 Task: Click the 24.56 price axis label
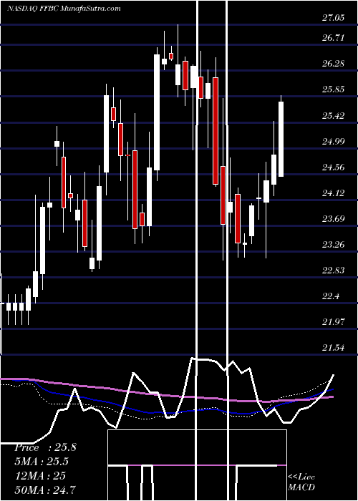coord(333,167)
